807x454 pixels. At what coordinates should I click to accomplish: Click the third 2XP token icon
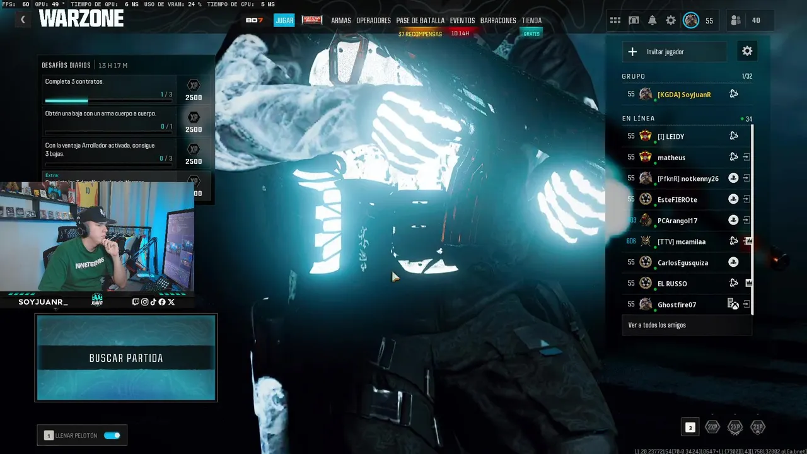(758, 427)
